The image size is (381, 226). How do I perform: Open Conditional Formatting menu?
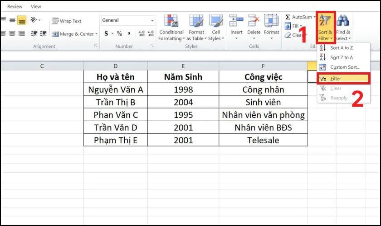click(171, 28)
